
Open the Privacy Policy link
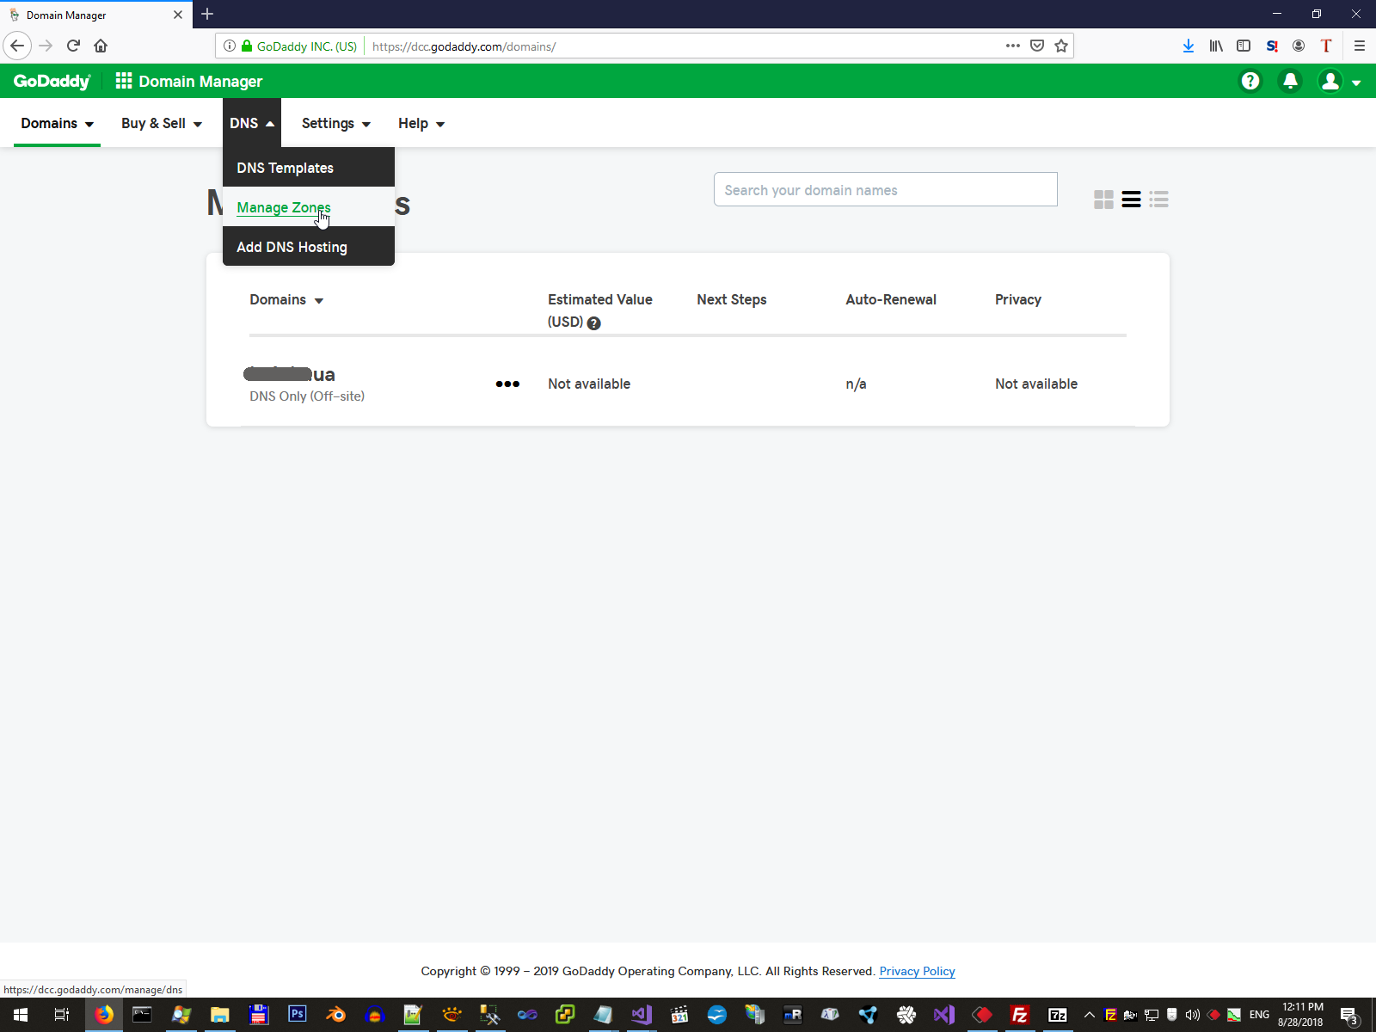[x=917, y=971]
